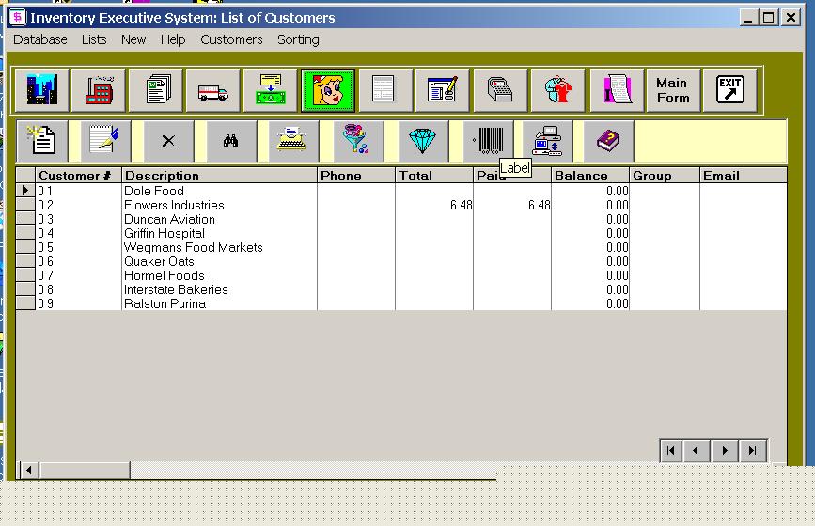815x526 pixels.
Task: Open the Sorting menu
Action: pyautogui.click(x=298, y=39)
